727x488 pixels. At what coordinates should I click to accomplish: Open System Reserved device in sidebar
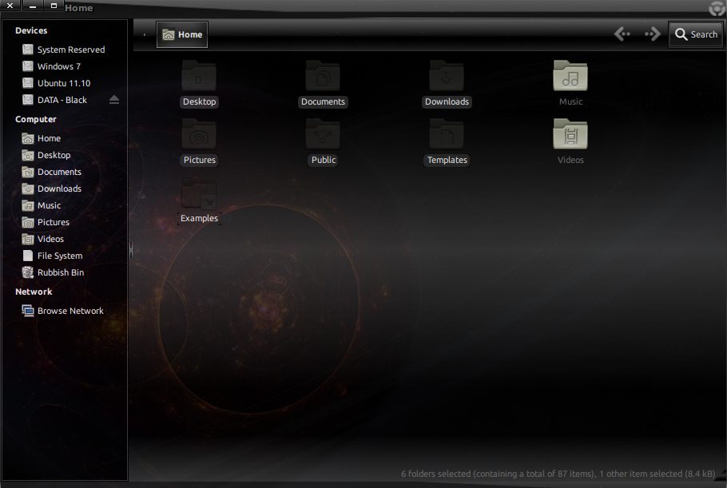[64, 50]
